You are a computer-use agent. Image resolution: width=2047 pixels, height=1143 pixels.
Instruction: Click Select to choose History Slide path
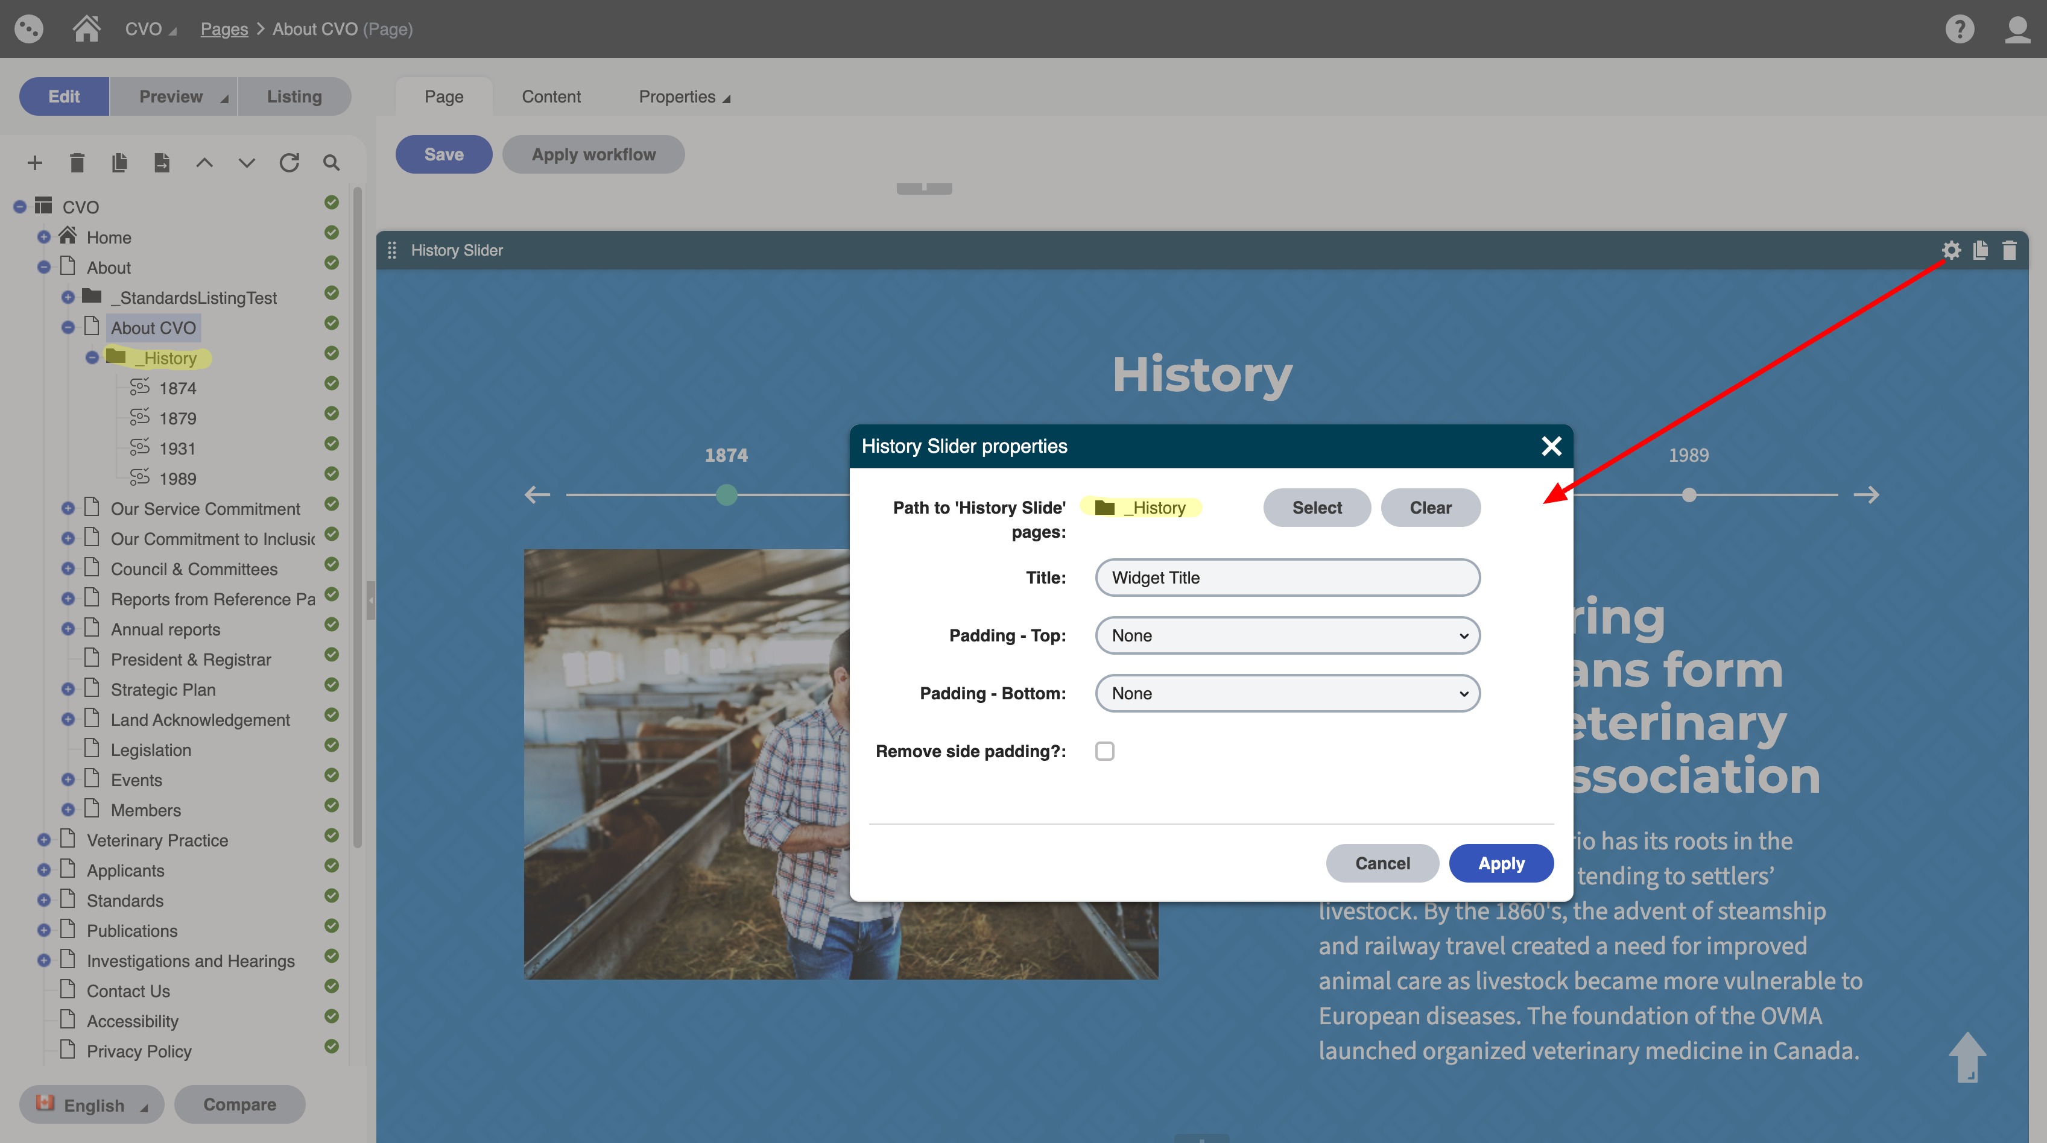[1316, 508]
